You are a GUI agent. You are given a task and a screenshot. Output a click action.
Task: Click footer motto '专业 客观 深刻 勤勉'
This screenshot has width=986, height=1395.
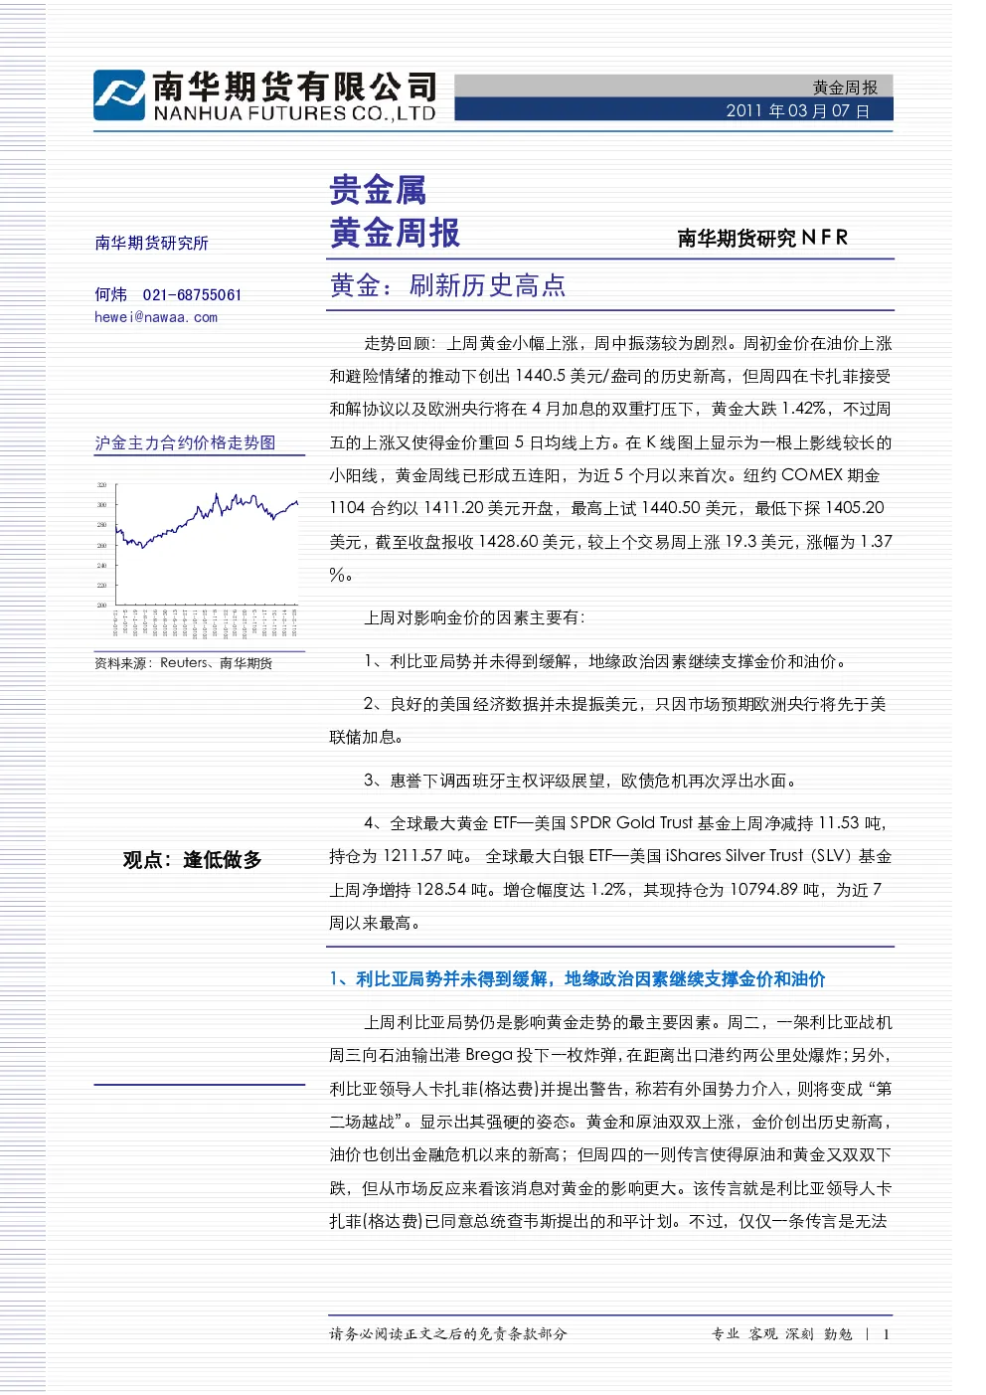click(x=782, y=1334)
